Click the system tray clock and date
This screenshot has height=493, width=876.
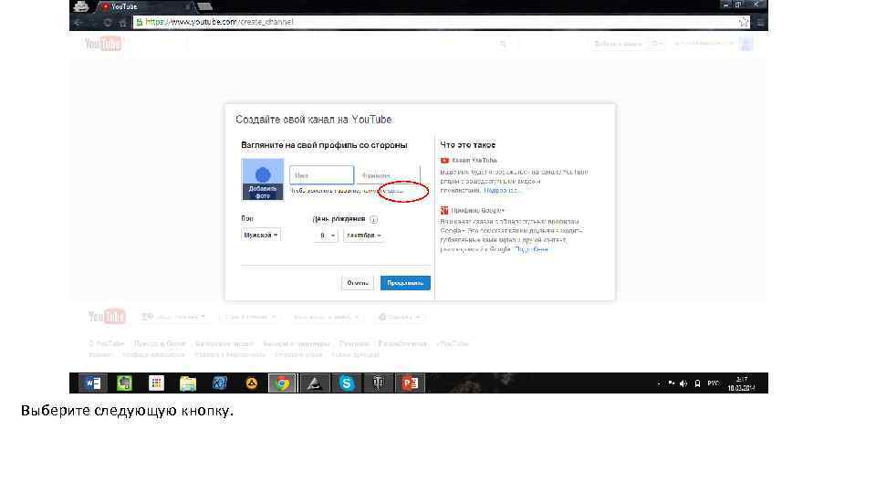(x=741, y=383)
